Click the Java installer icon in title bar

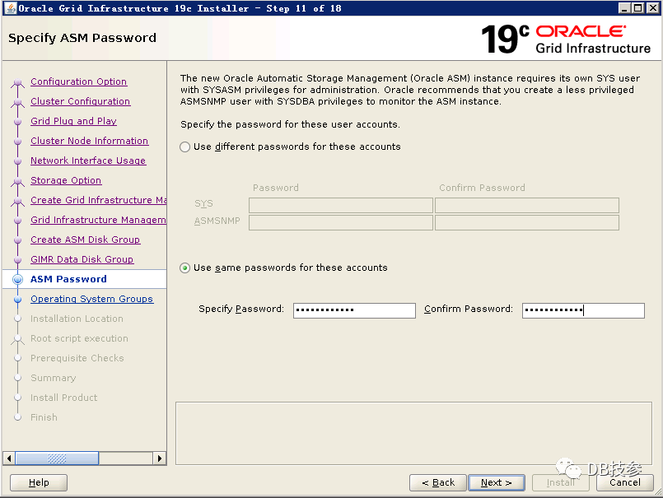11,8
